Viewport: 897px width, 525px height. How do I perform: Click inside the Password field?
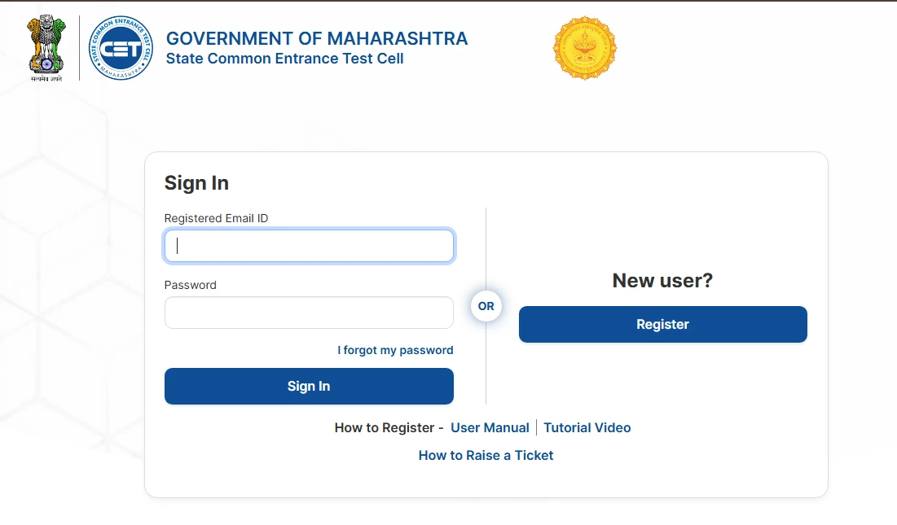(309, 313)
